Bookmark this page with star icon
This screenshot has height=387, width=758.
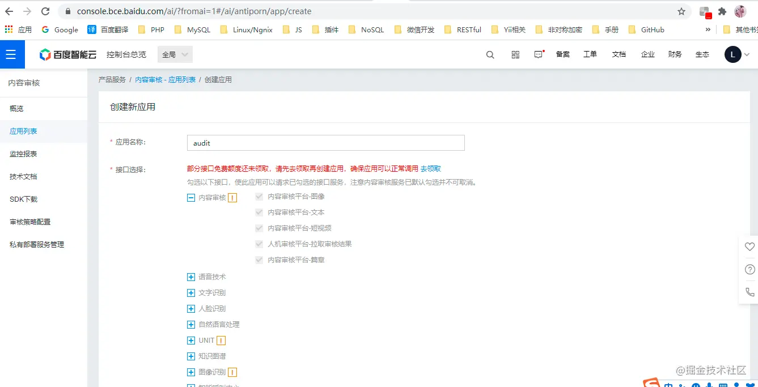681,11
